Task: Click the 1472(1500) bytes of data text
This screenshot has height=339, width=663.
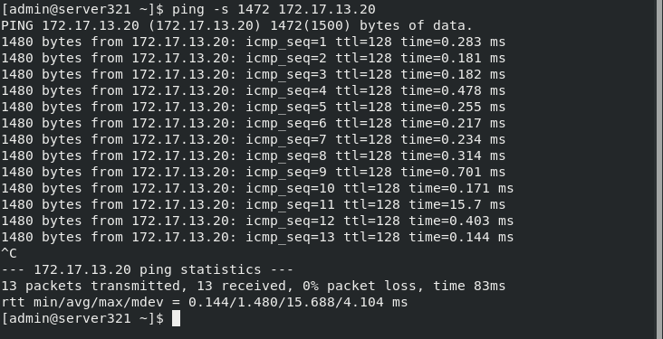Action: pyautogui.click(x=371, y=25)
